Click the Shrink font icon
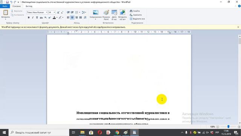 [x=62, y=12]
